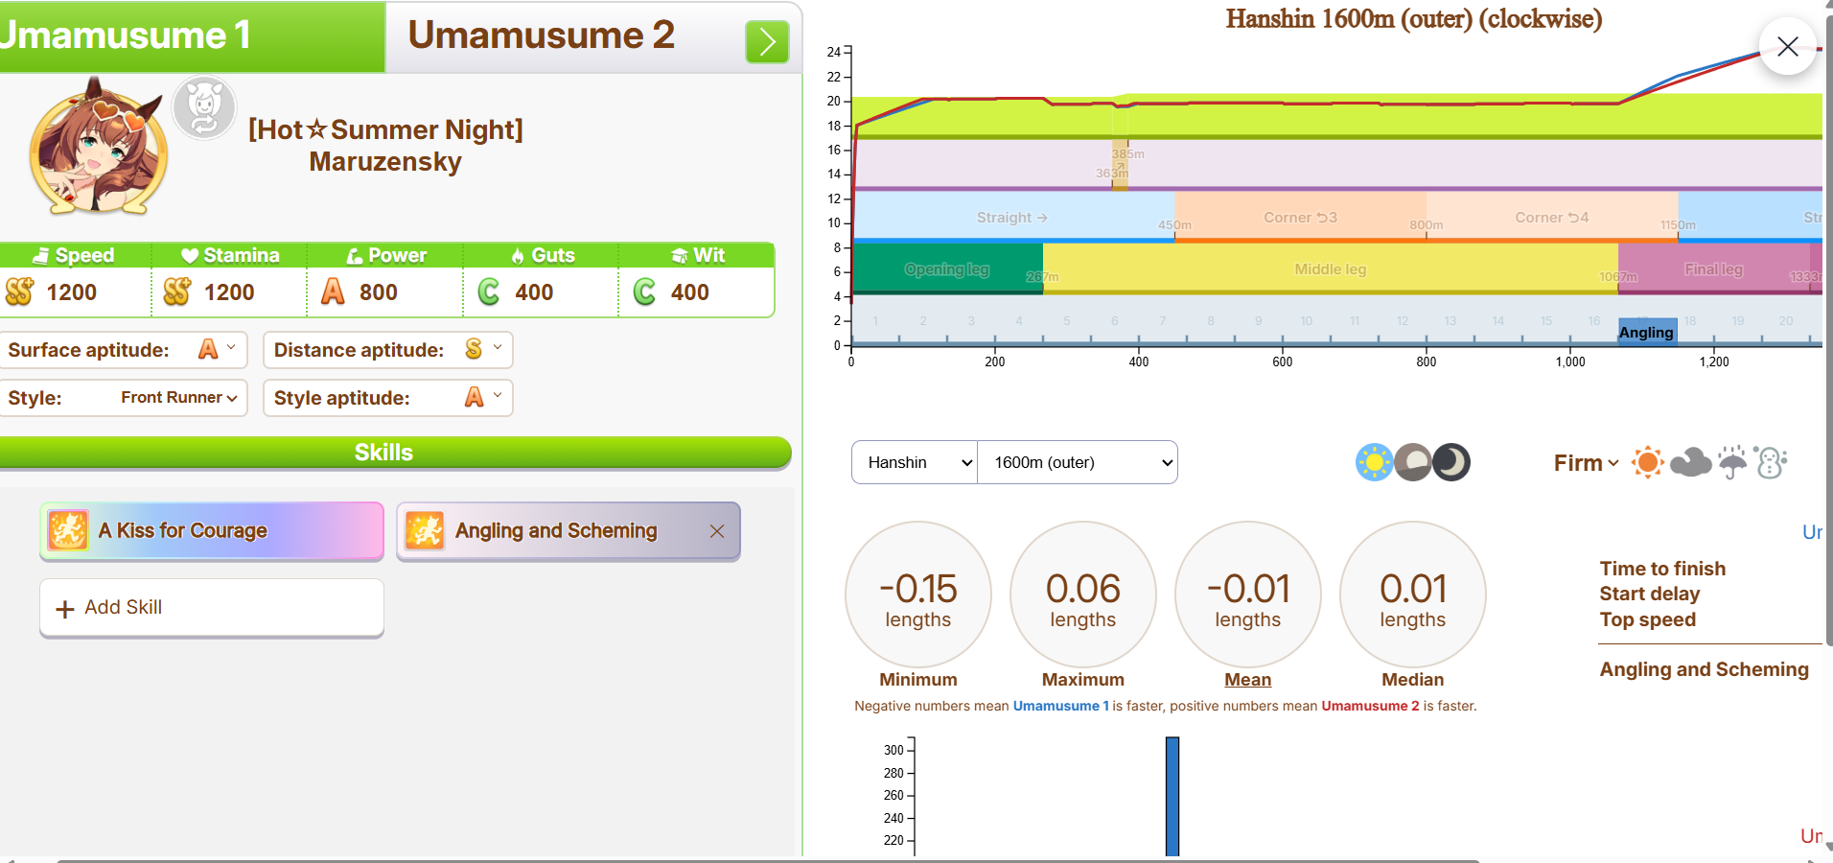Choose rainy umbrella weather icon
This screenshot has width=1833, height=863.
pos(1732,462)
